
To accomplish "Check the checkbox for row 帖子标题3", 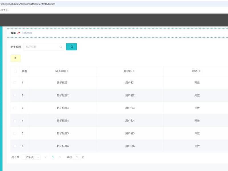I will tap(15, 108).
